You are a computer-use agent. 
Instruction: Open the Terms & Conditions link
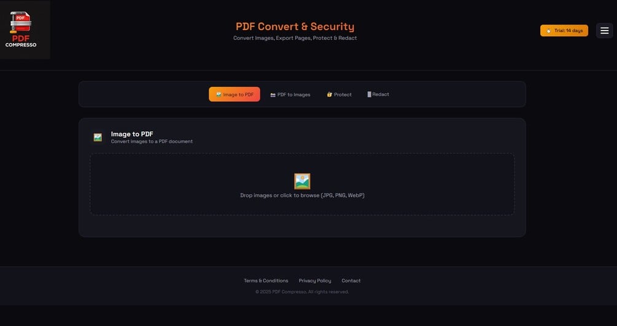(266, 281)
